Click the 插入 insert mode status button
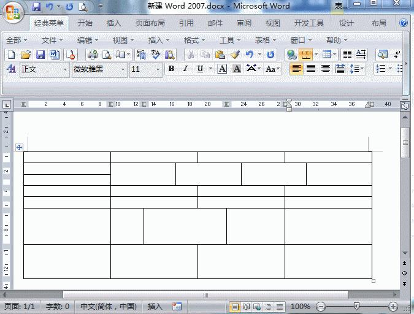The image size is (414, 314). click(x=155, y=307)
